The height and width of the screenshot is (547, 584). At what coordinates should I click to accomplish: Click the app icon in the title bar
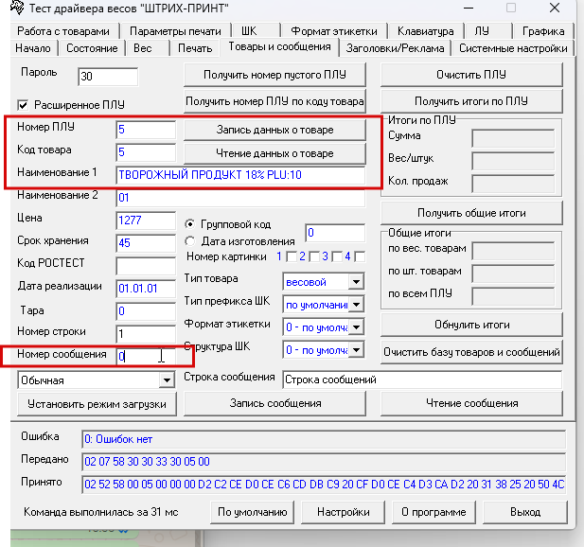17,7
